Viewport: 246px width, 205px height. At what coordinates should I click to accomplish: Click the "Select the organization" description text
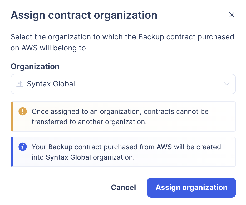point(122,37)
